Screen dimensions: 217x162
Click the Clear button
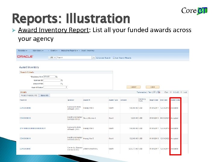click(x=153, y=87)
